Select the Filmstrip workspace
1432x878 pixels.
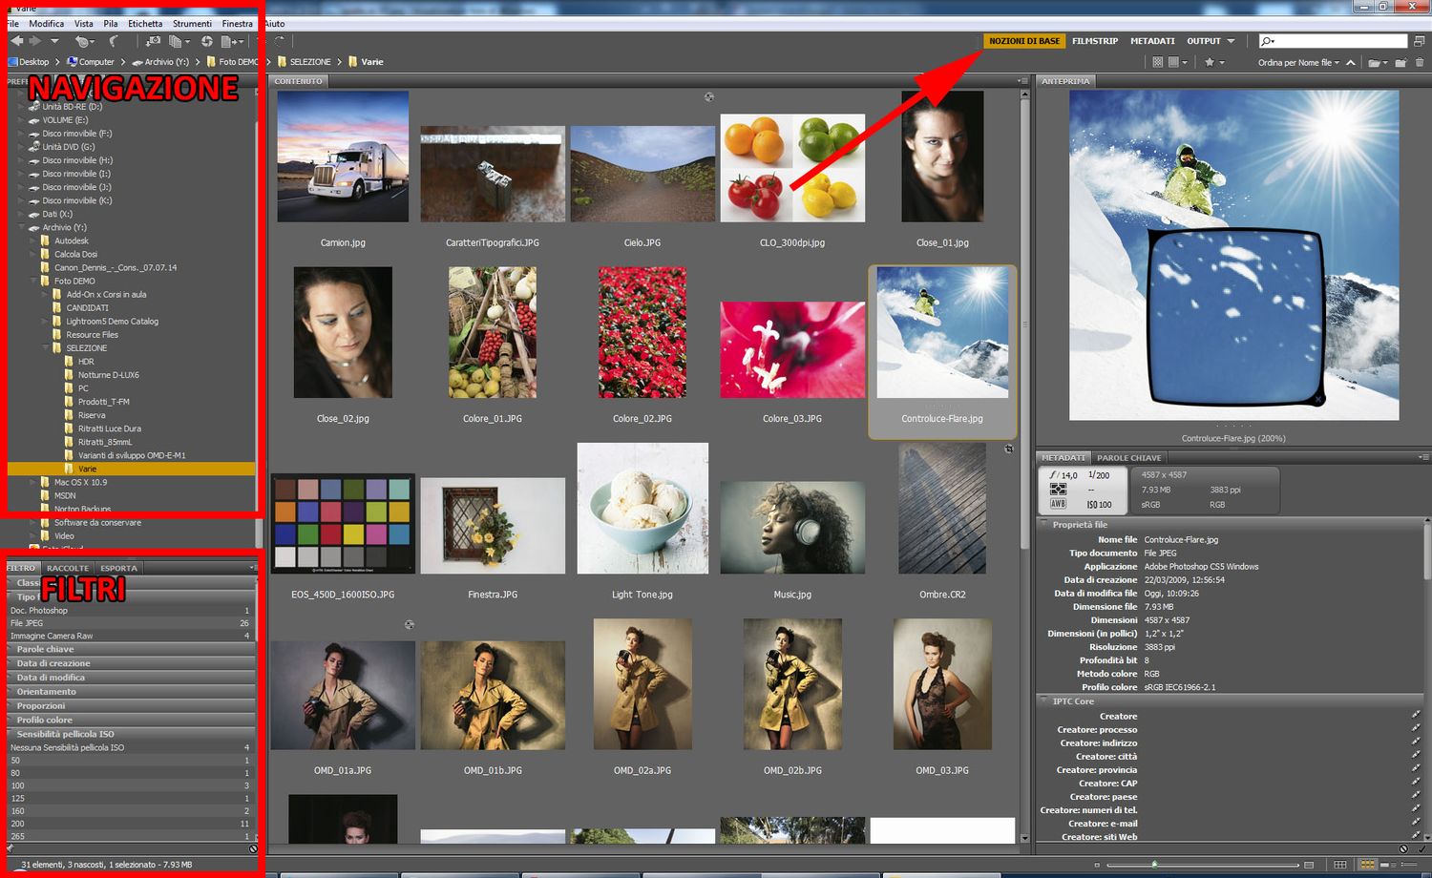coord(1094,41)
